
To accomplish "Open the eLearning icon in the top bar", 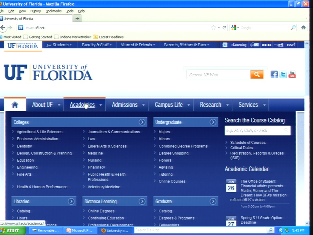I will pos(239,45).
